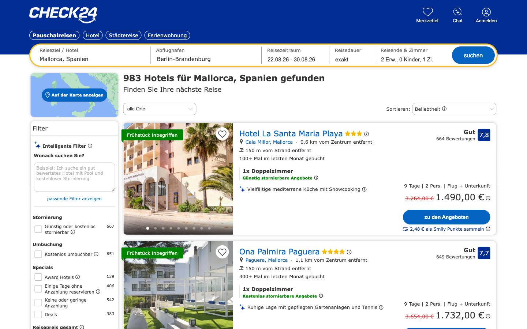The height and width of the screenshot is (329, 527).
Task: Click info icon beside Beliebtheit sorting
Action: click(444, 109)
